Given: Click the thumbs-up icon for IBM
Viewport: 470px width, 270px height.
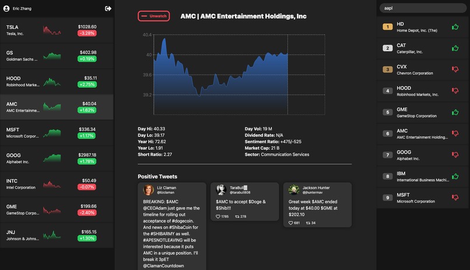Looking at the screenshot, I should click(x=455, y=176).
